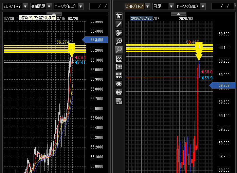Select the yellow arrow marker below 60.465
The width and height of the screenshot is (237, 173).
coord(199,51)
